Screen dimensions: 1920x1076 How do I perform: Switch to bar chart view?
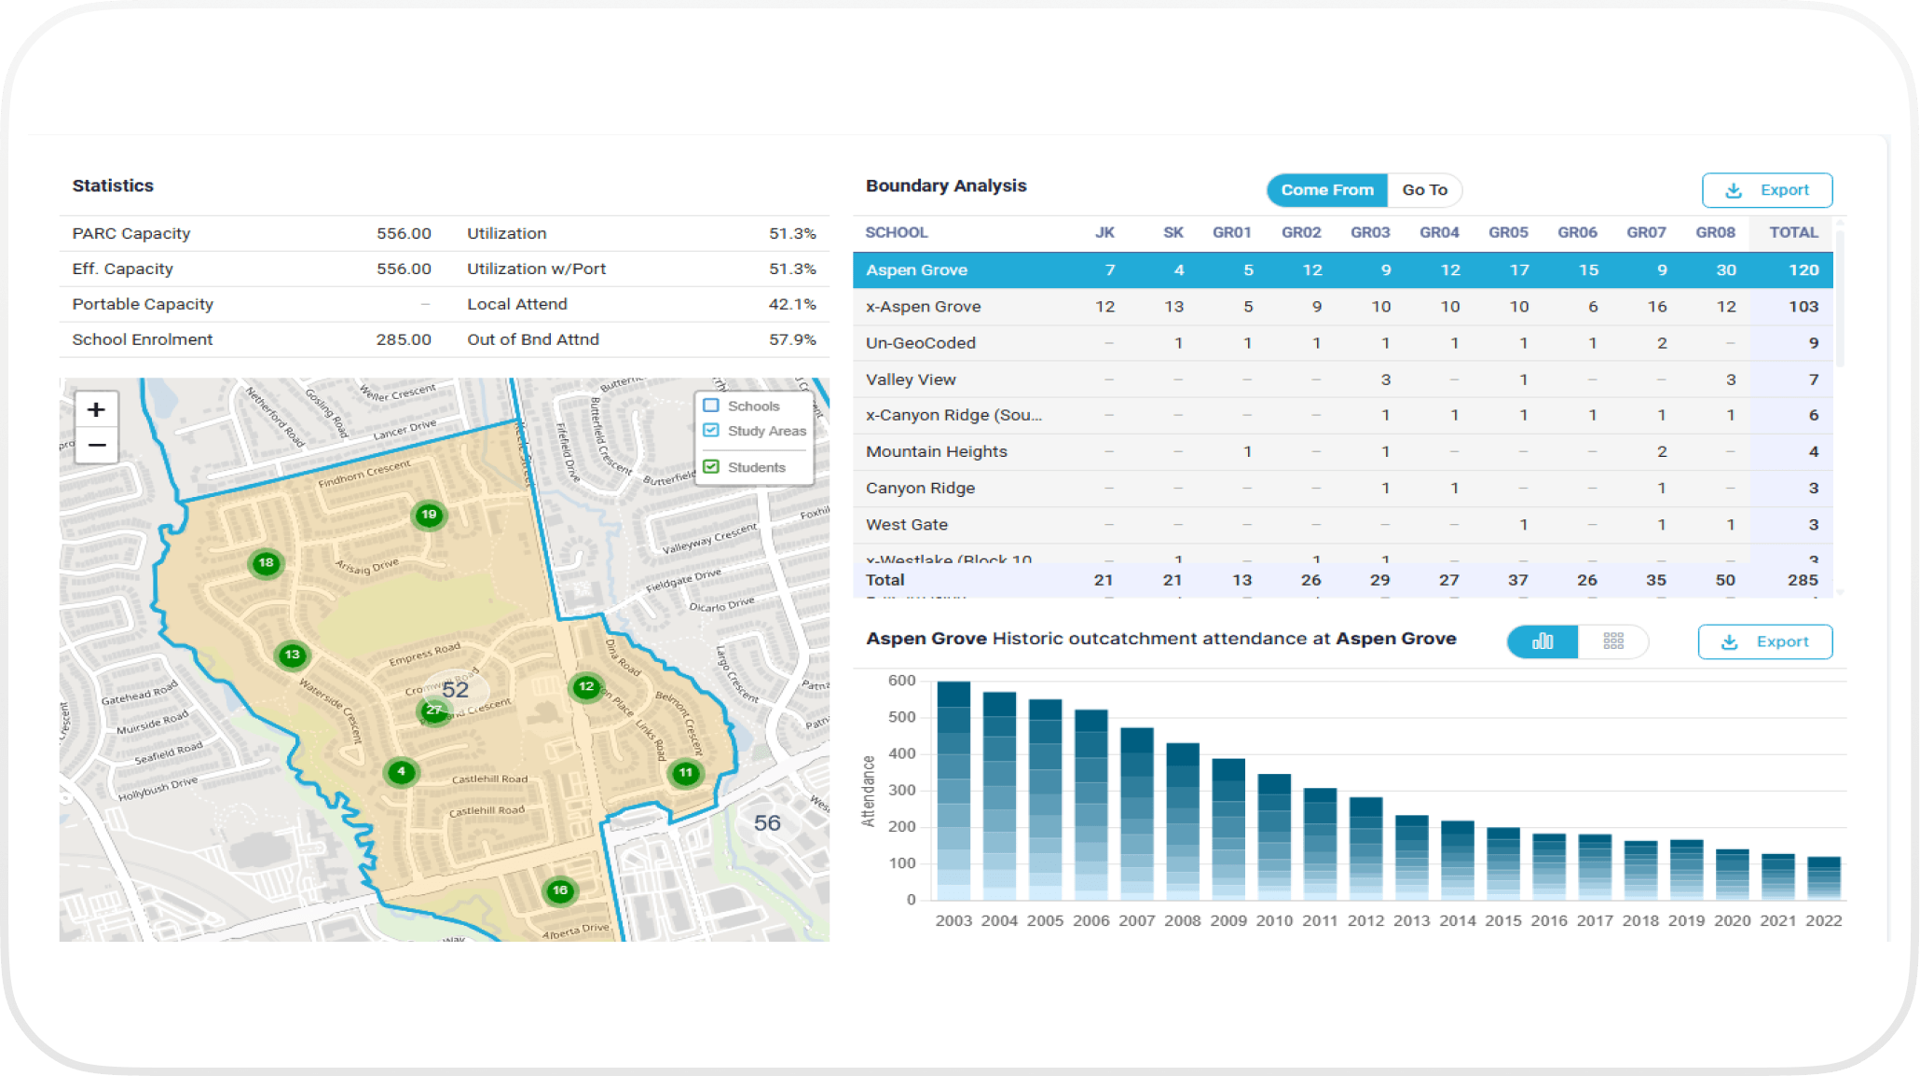pyautogui.click(x=1543, y=641)
